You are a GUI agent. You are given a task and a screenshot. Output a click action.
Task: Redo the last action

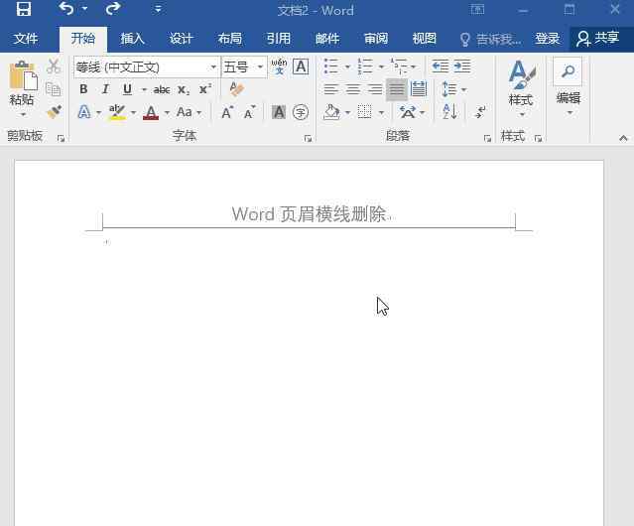[x=113, y=8]
